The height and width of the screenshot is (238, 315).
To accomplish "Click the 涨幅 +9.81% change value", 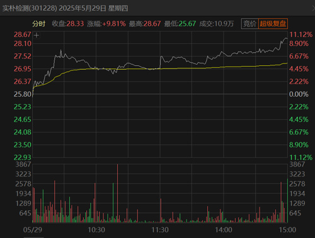I will coord(106,24).
